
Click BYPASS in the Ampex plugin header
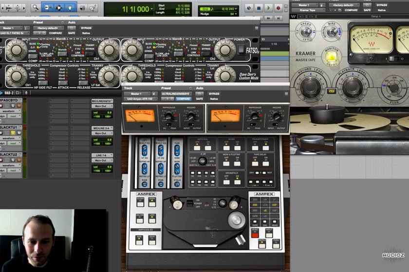214,93
